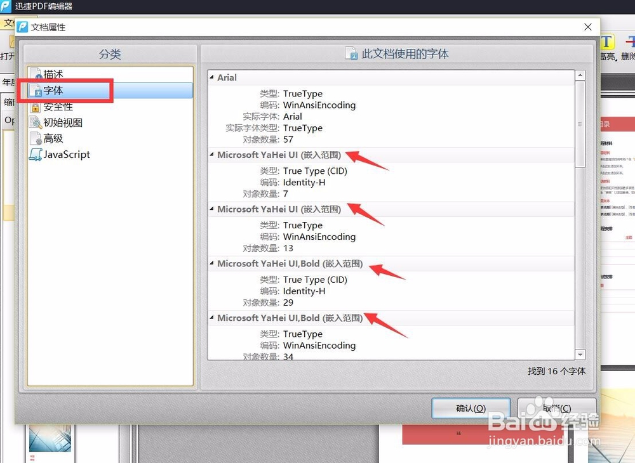Collapse YaHei UI,Bold section with 34 objects
Image resolution: width=635 pixels, height=463 pixels.
(x=212, y=317)
